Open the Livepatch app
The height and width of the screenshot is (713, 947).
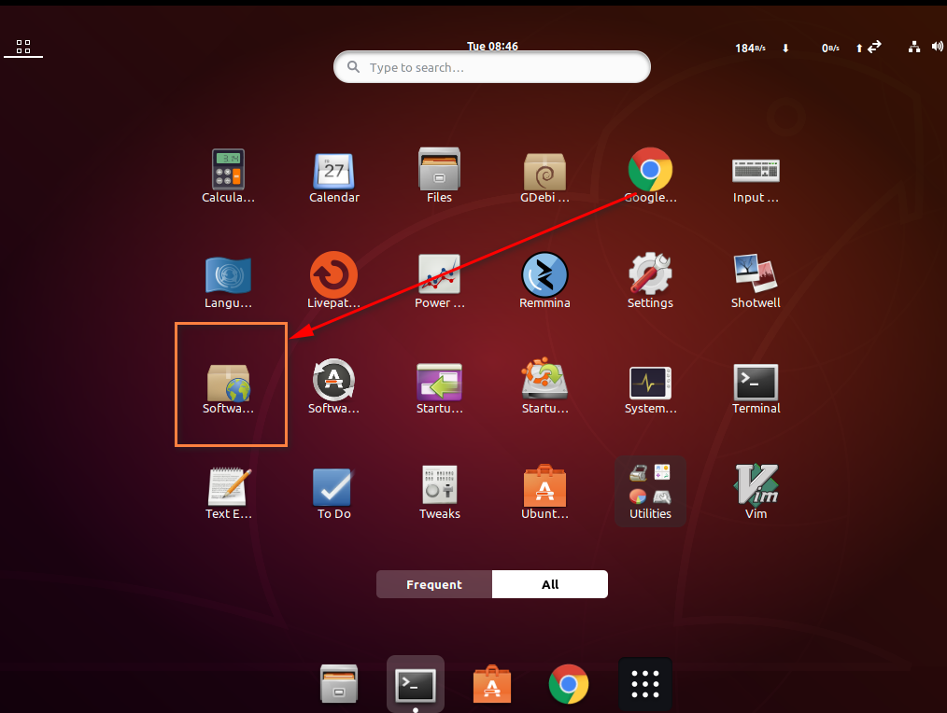click(334, 280)
